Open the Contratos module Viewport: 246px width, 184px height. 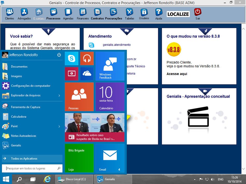pos(97,14)
